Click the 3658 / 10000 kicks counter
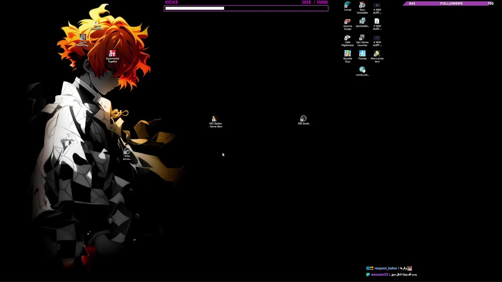This screenshot has height=282, width=502. (315, 2)
